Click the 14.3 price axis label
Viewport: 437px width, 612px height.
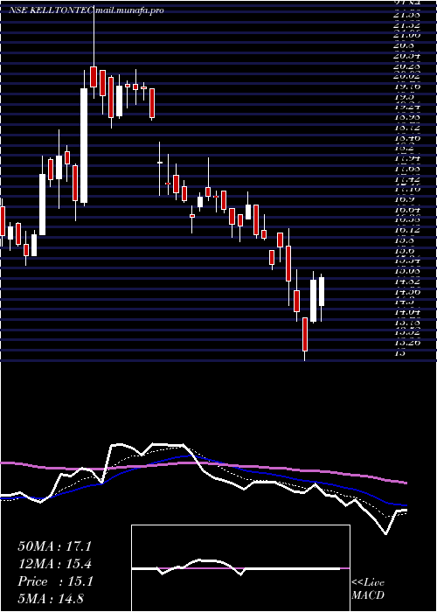[x=404, y=302]
